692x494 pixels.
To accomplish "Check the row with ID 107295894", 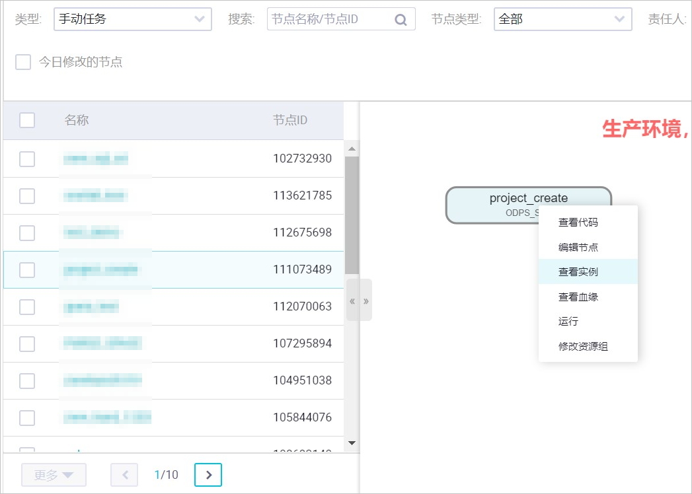I will tap(27, 344).
